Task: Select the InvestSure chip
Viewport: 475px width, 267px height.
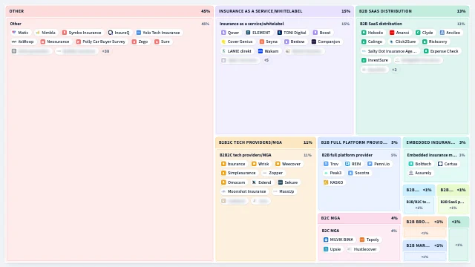Action: point(375,60)
